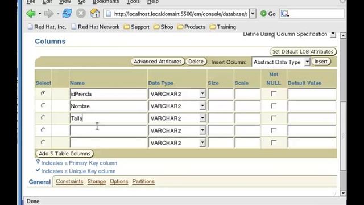The image size is (364, 205).
Task: Click the page scrollbar down arrow
Action: click(x=343, y=193)
